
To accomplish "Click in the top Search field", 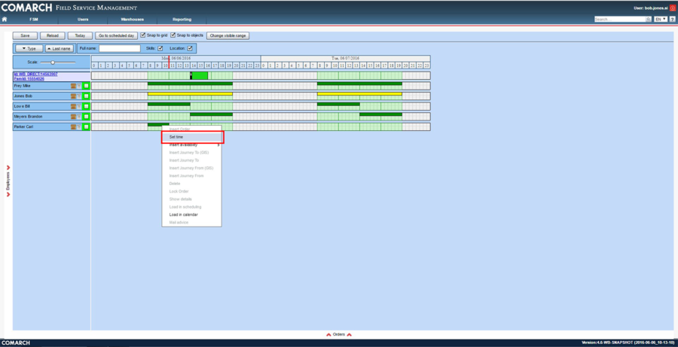I will [620, 20].
